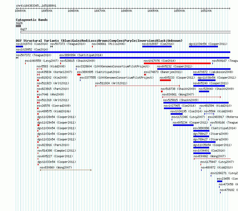Image resolution: width=238 pixels, height=211 pixels.
Task: Open dgv11036n54 (Cooper2011) variant
Action: (x=217, y=78)
